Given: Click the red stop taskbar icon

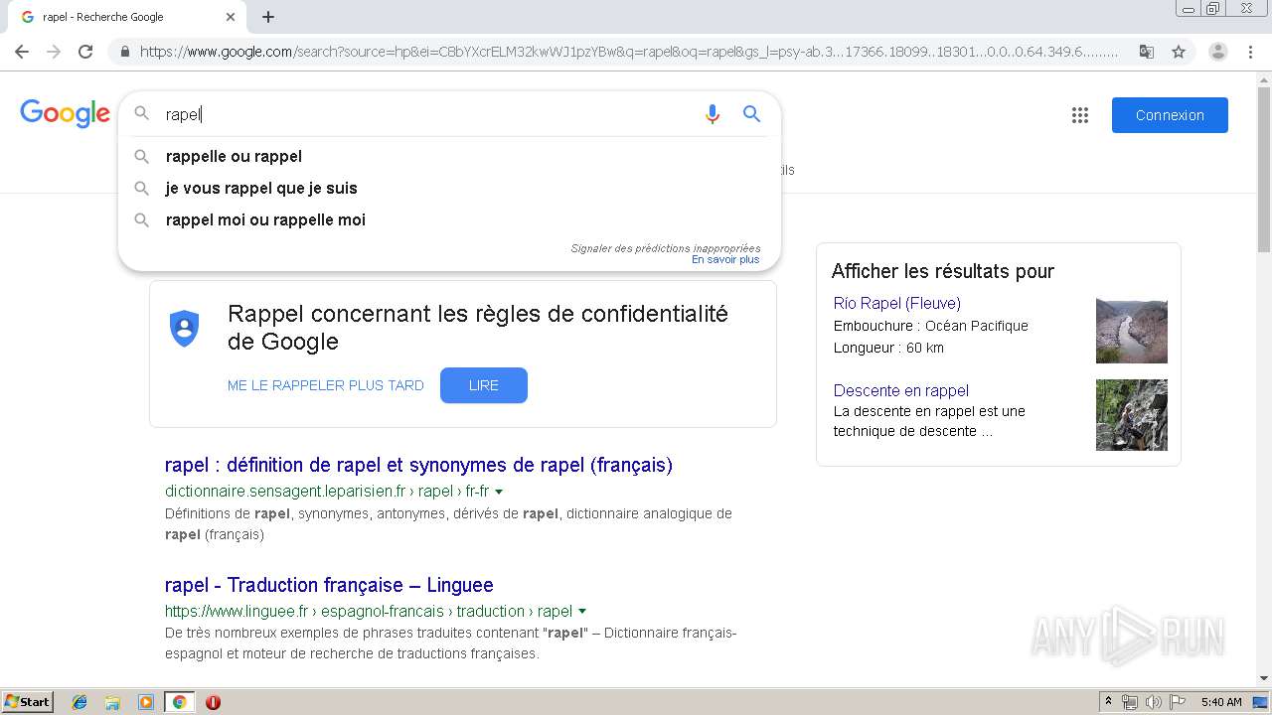Looking at the screenshot, I should coord(213,702).
